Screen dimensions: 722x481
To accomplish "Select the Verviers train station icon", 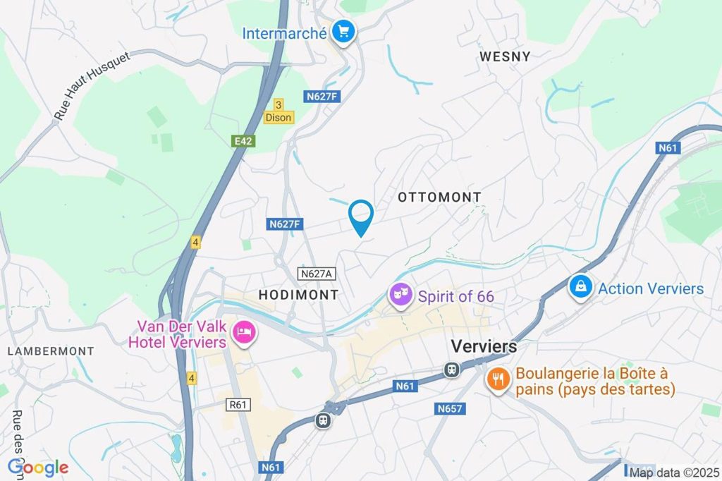I will point(452,370).
